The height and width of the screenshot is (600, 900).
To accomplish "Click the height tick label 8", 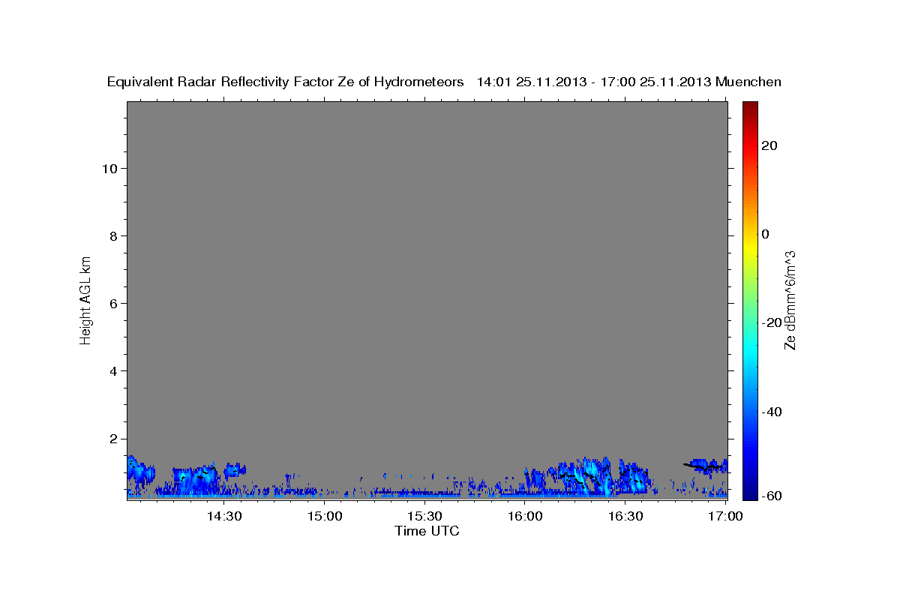I will tap(114, 235).
